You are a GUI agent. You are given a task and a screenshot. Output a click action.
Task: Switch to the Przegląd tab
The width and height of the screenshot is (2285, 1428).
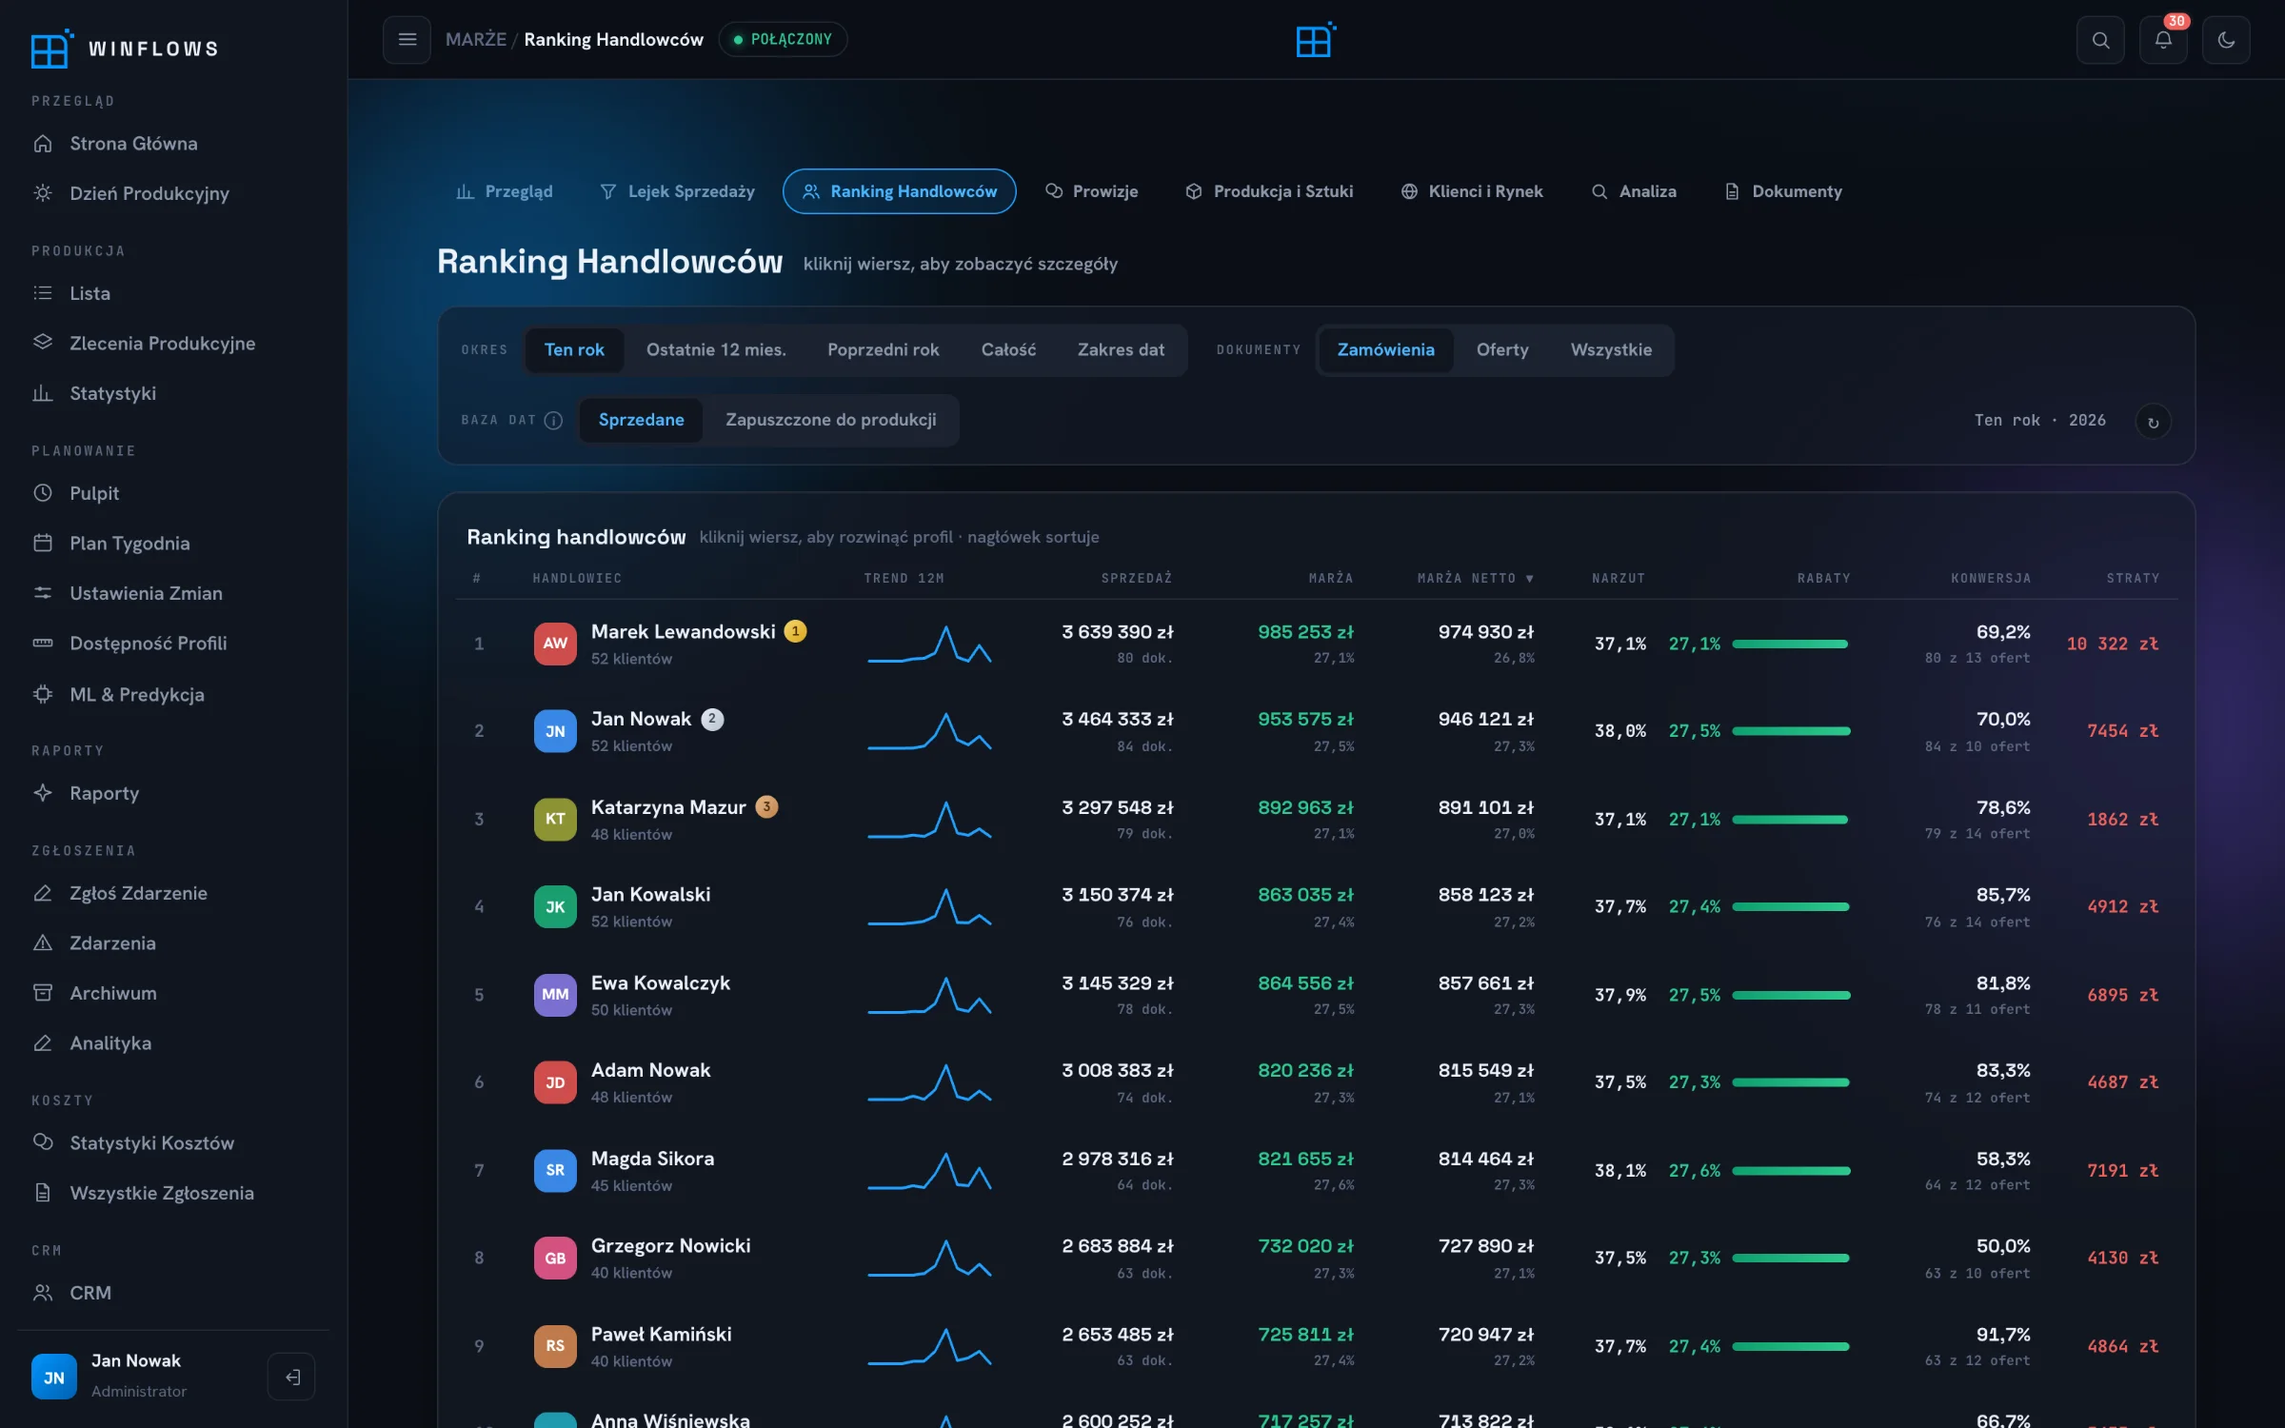pos(505,191)
